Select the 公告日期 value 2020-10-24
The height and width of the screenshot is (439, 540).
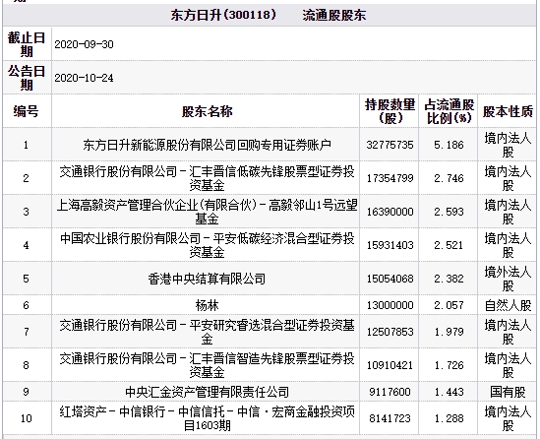84,78
